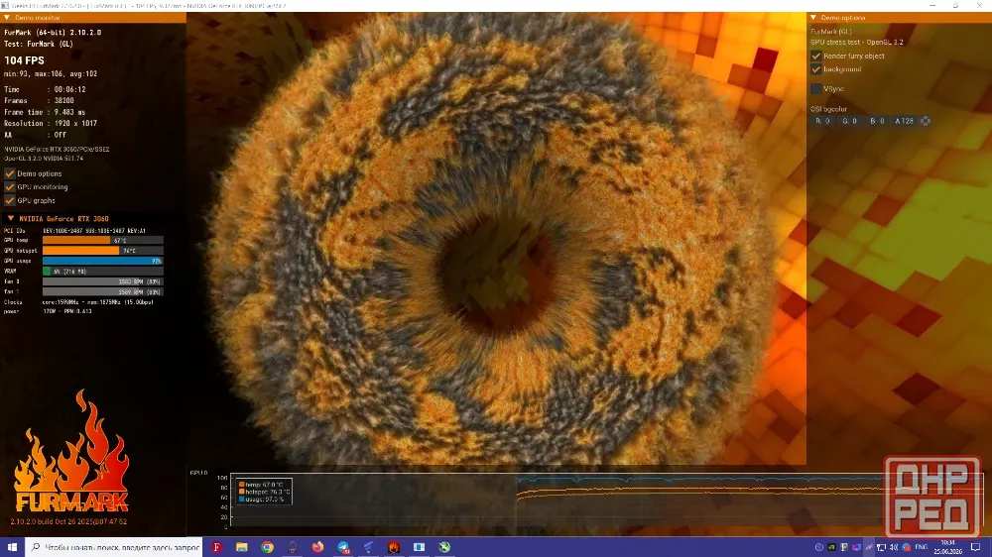Open File Explorer folder icon in taskbar
992x557 pixels.
point(242,547)
